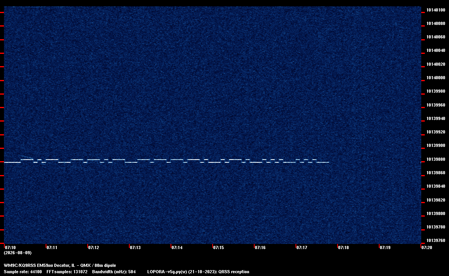Viewport: 449px width, 276px height.
Task: Click the 07:18 time label
Action: point(343,247)
